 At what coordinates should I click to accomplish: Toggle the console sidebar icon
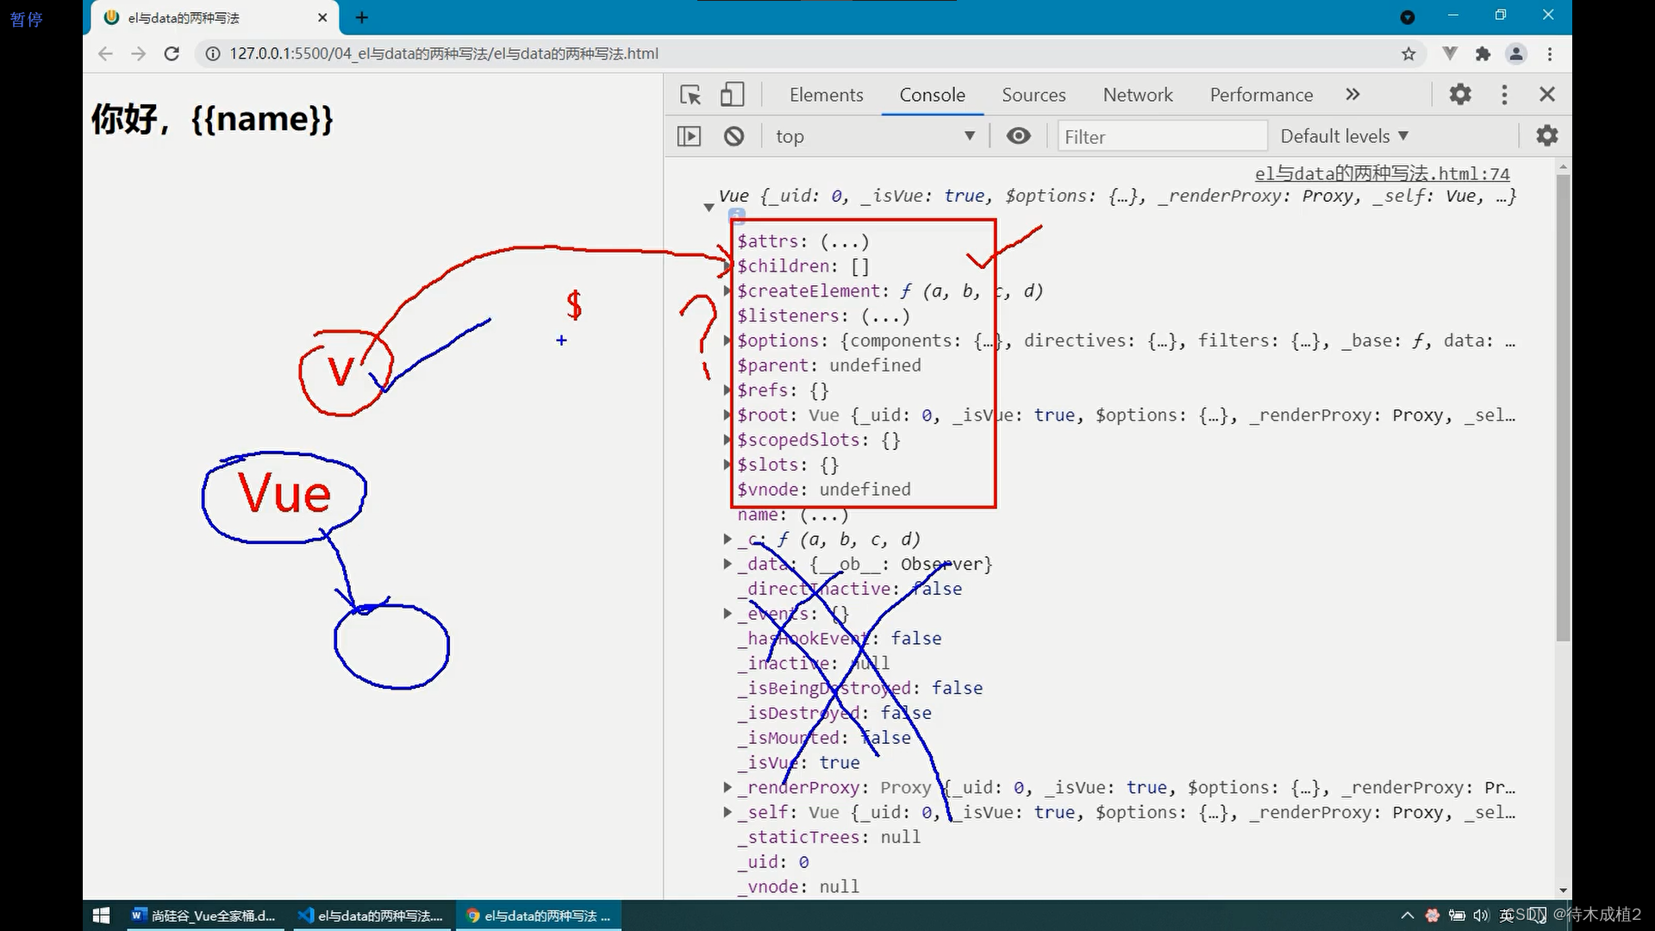point(690,136)
